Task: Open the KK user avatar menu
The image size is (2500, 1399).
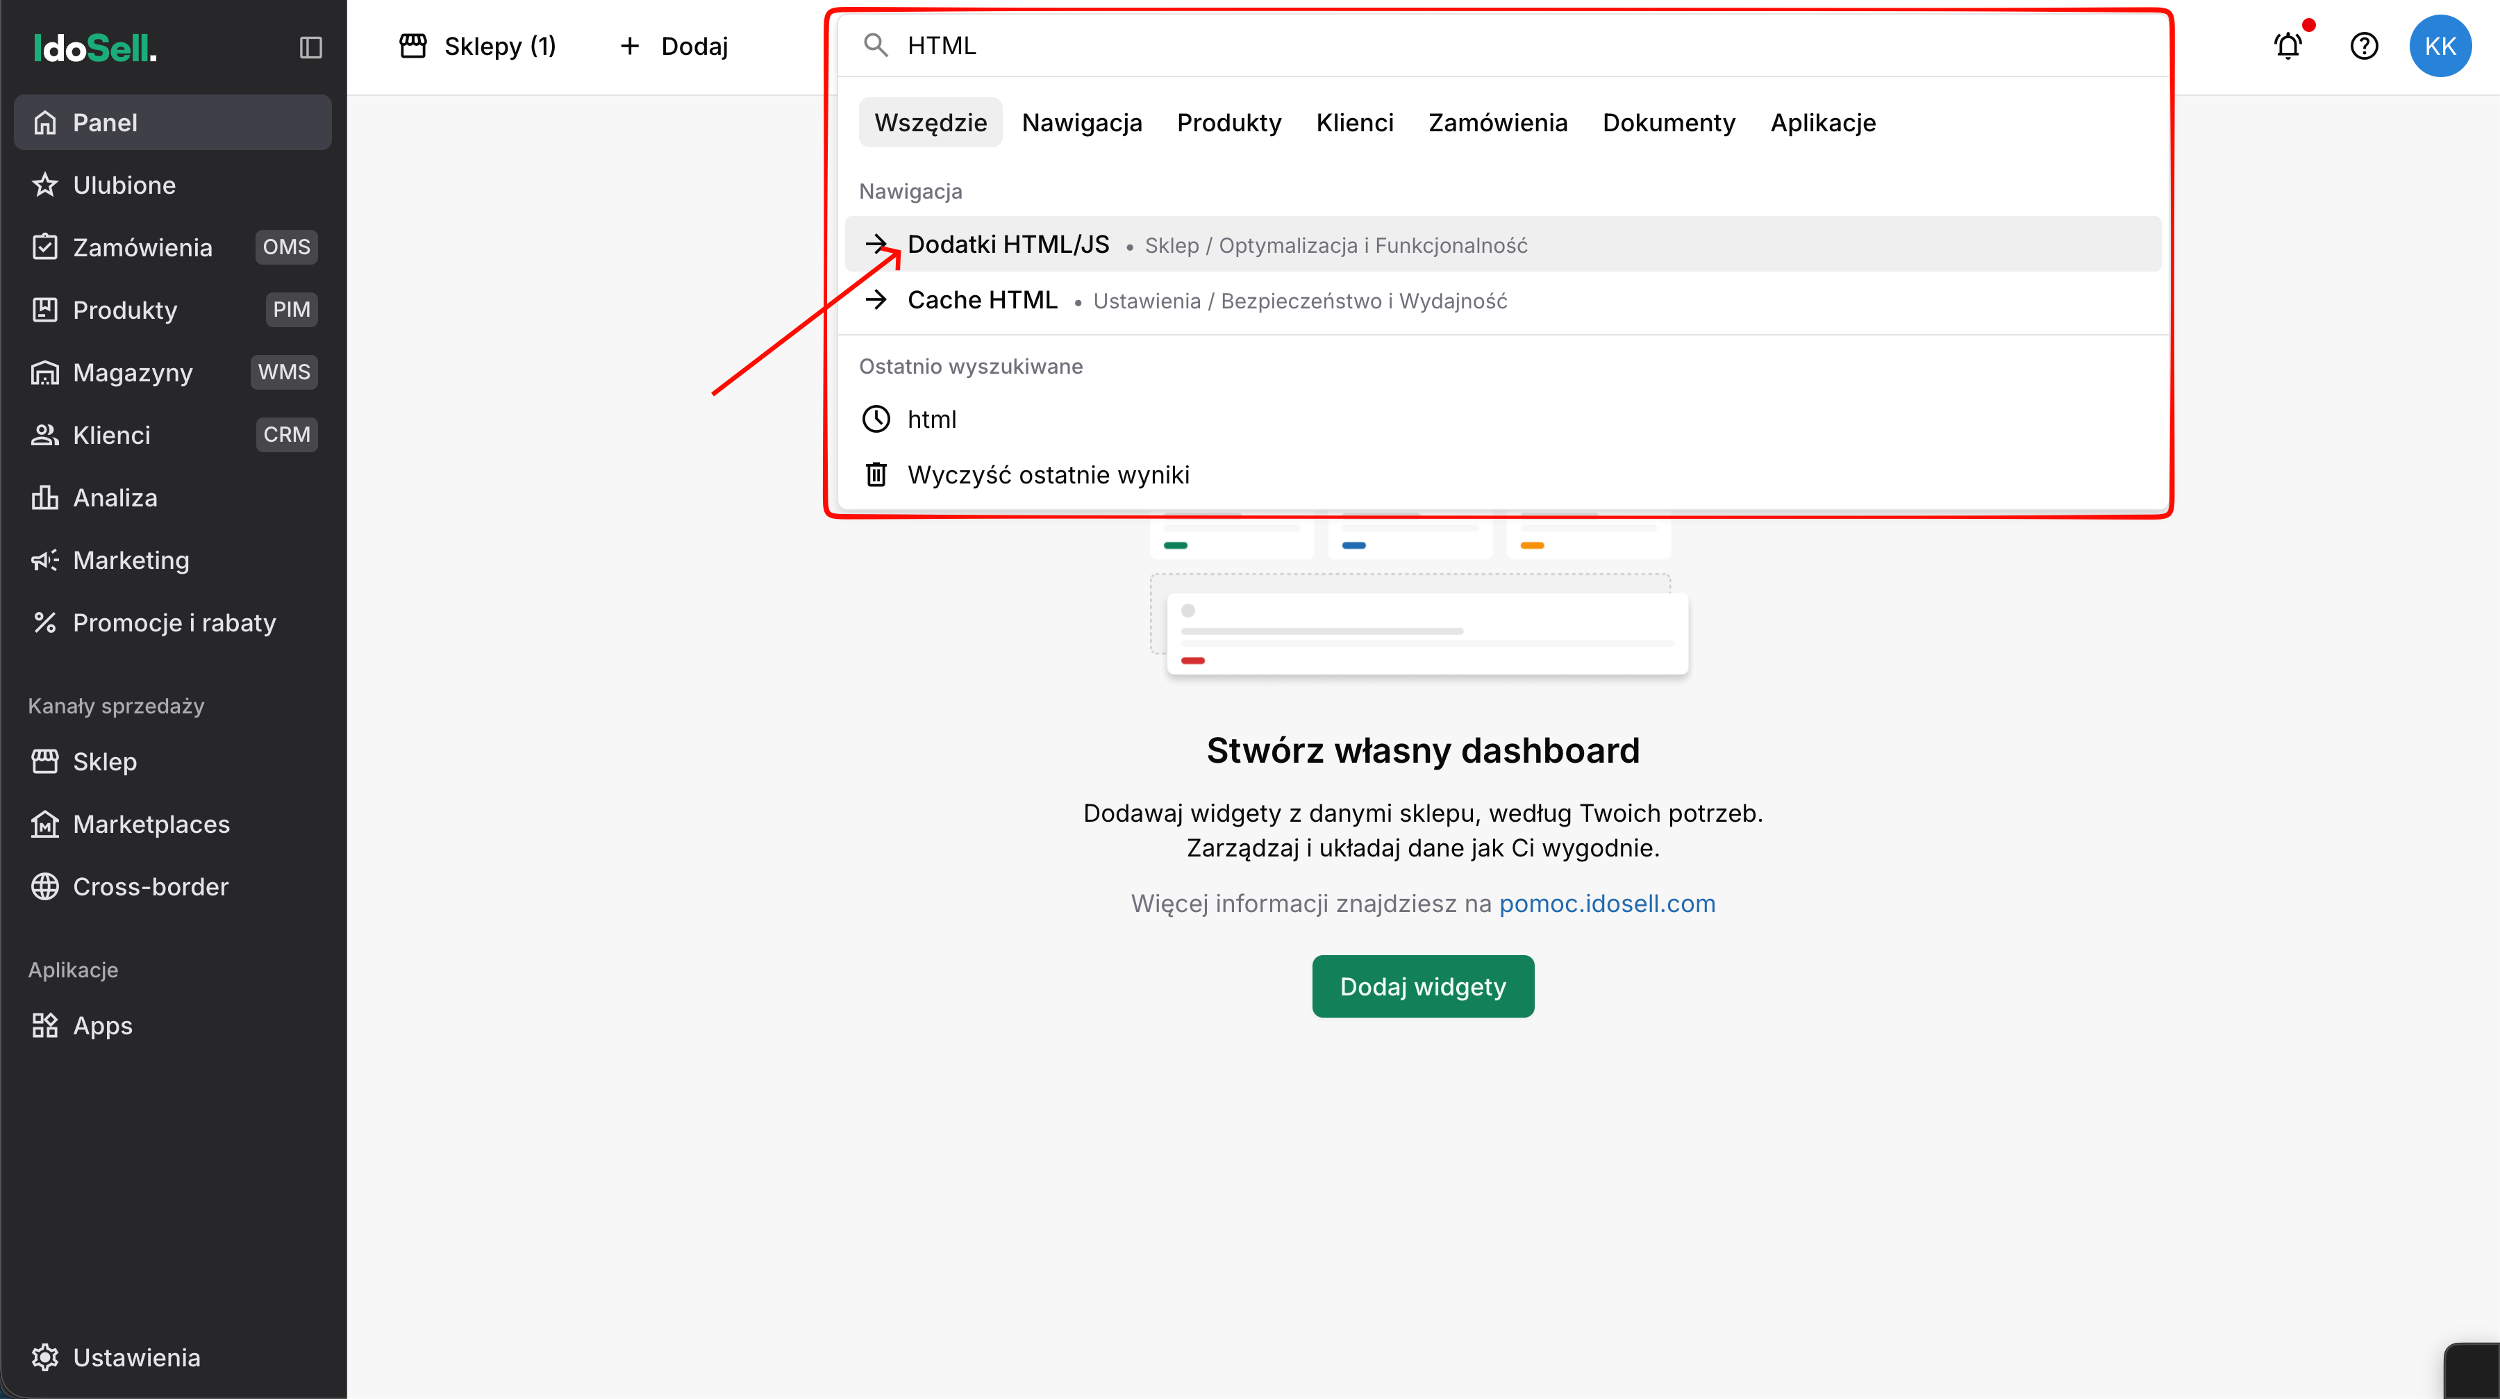Action: tap(2440, 46)
